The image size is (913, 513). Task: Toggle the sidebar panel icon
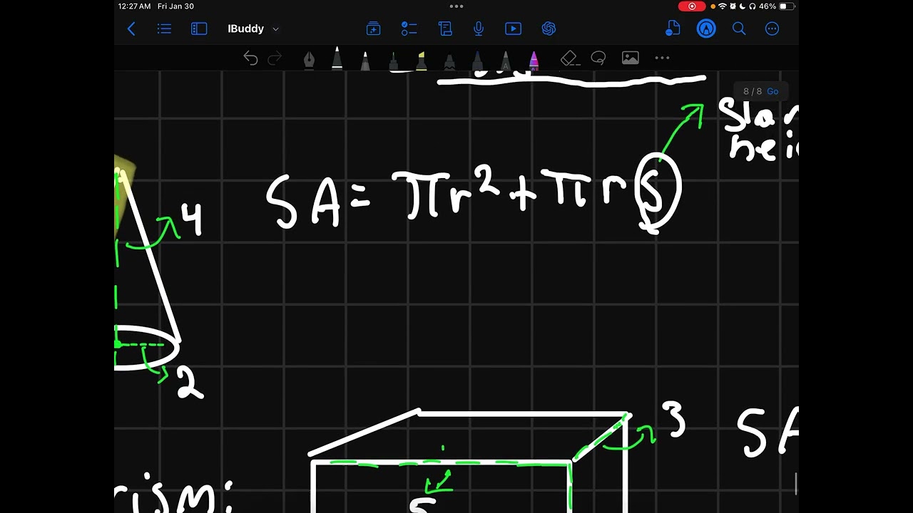point(199,29)
